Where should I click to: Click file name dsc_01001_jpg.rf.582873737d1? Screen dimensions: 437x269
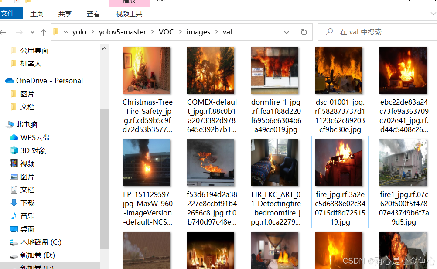(340, 116)
